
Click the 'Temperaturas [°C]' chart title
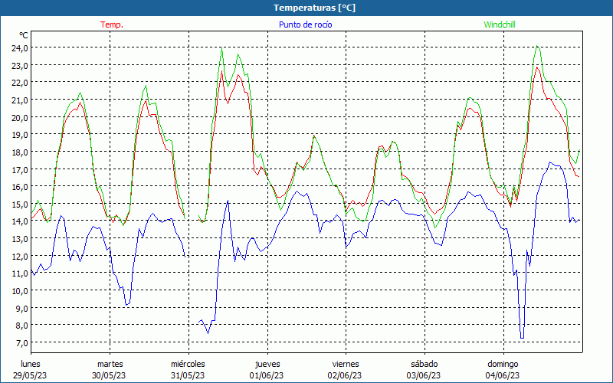pos(314,8)
